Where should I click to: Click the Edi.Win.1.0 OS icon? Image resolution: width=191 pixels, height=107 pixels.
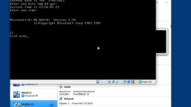17,105
